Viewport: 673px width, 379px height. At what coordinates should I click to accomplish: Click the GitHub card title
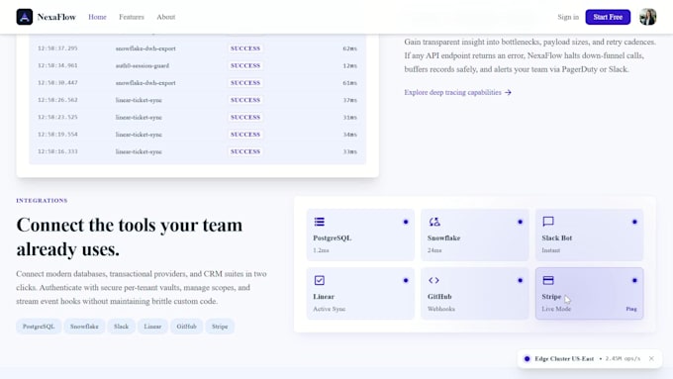(x=439, y=297)
